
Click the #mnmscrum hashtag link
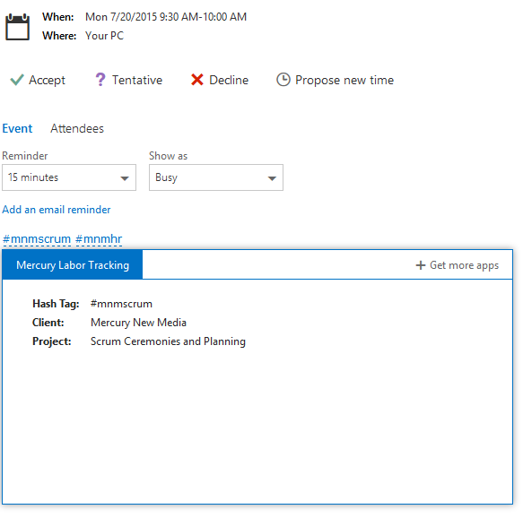[37, 239]
